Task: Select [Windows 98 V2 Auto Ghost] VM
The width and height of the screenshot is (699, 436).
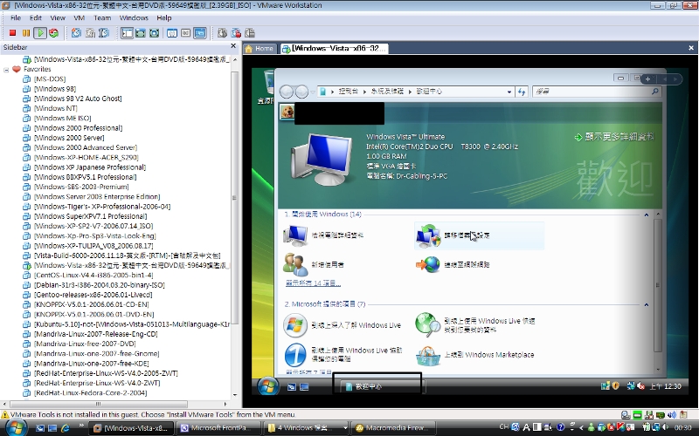Action: point(78,99)
